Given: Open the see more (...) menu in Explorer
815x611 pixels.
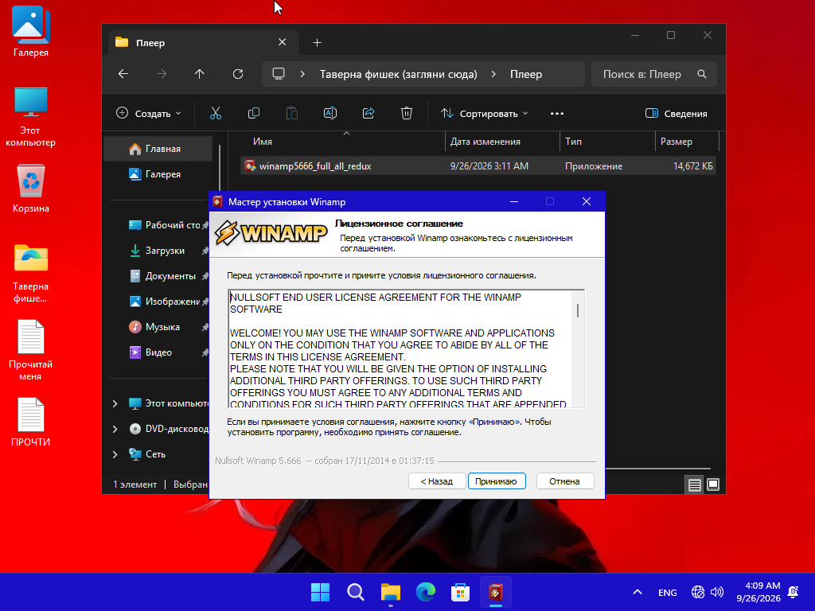Looking at the screenshot, I should click(557, 113).
